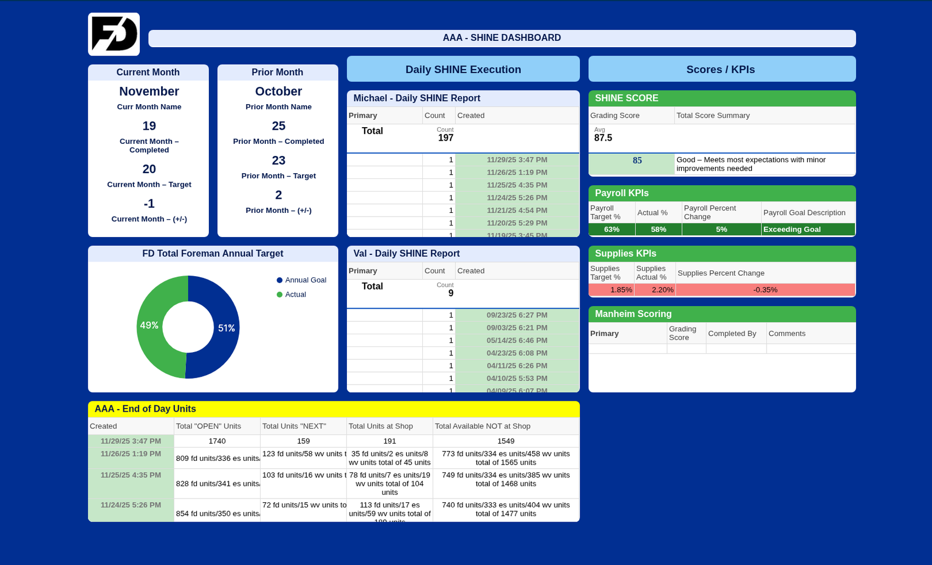Image resolution: width=932 pixels, height=565 pixels.
Task: Click the Total "OPEN" Units column header
Action: 208,426
